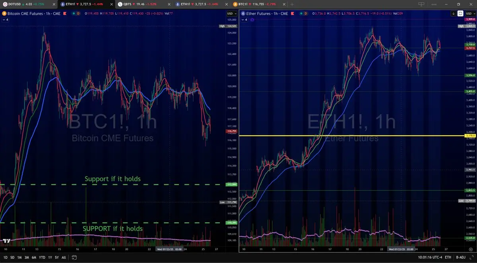Click the purple indicator icon in Ether legend
The width and height of the screenshot is (477, 263).
(x=252, y=19)
